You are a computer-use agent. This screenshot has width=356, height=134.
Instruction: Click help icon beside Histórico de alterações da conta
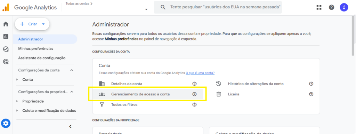click(x=311, y=84)
